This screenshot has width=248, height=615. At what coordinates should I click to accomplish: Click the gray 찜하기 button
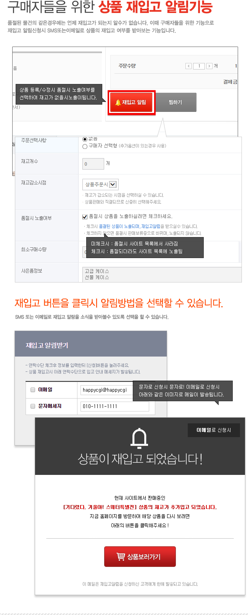pos(176,102)
